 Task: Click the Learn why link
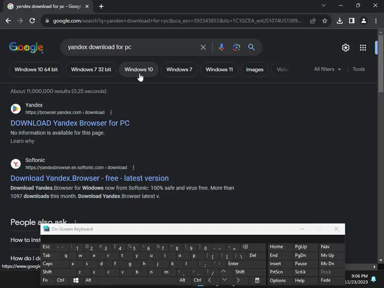click(x=22, y=141)
